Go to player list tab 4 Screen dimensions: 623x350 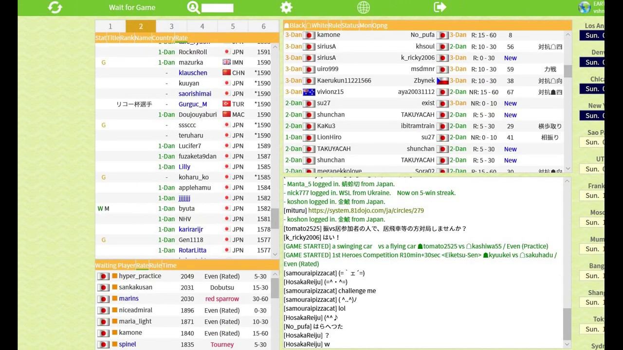click(x=202, y=26)
